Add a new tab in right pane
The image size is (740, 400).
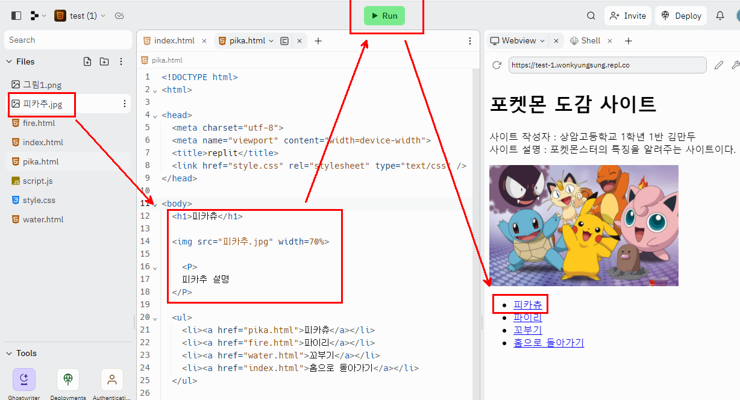click(x=629, y=41)
